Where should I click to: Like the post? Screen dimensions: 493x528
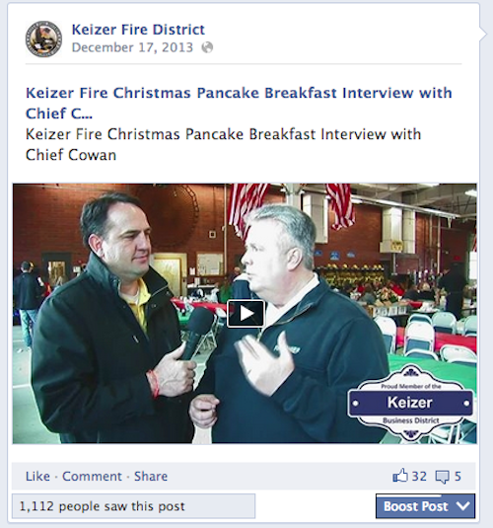coord(37,476)
